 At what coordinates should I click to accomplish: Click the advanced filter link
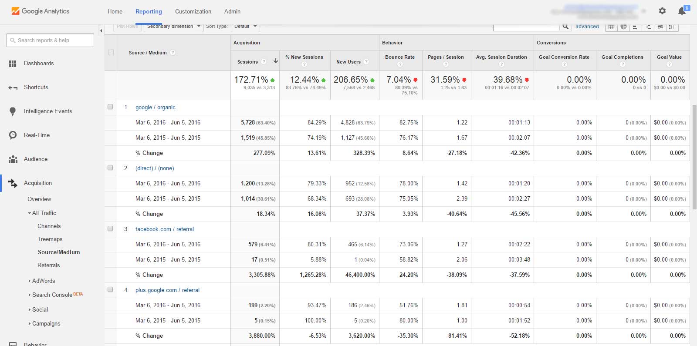tap(587, 27)
